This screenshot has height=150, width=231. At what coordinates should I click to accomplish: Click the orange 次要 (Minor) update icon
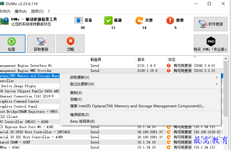(x=139, y=20)
